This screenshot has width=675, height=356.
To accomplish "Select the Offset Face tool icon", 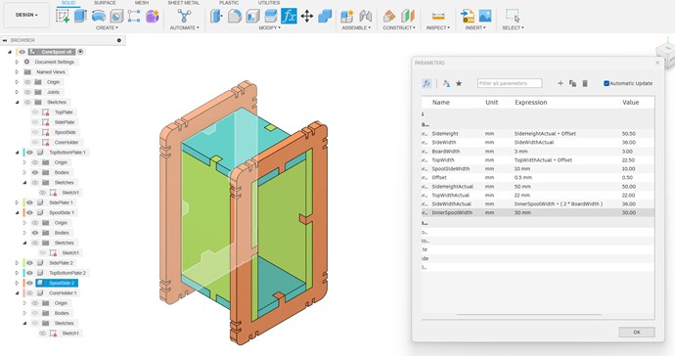I will point(271,17).
